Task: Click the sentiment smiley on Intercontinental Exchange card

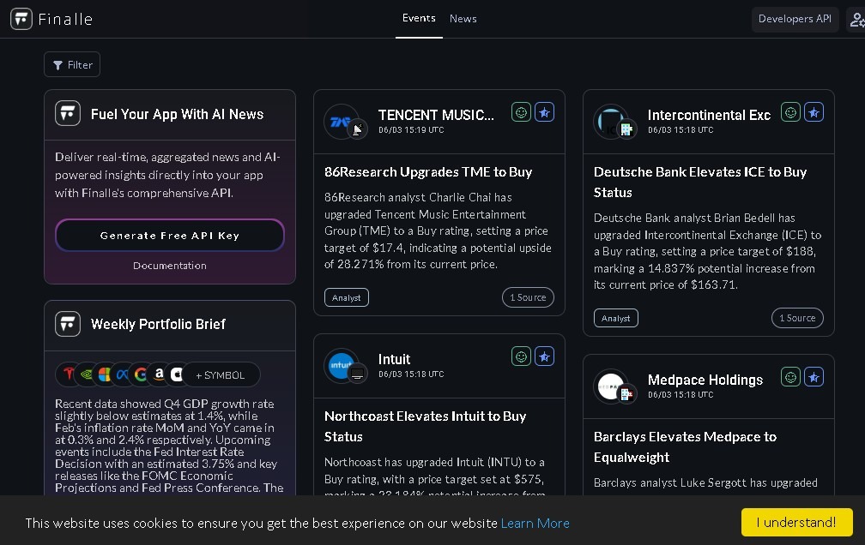Action: [790, 112]
